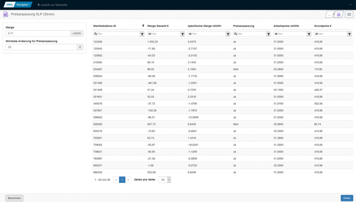
Task: Click Marge Gesamt value 1.550,25
Action: pyautogui.click(x=153, y=42)
